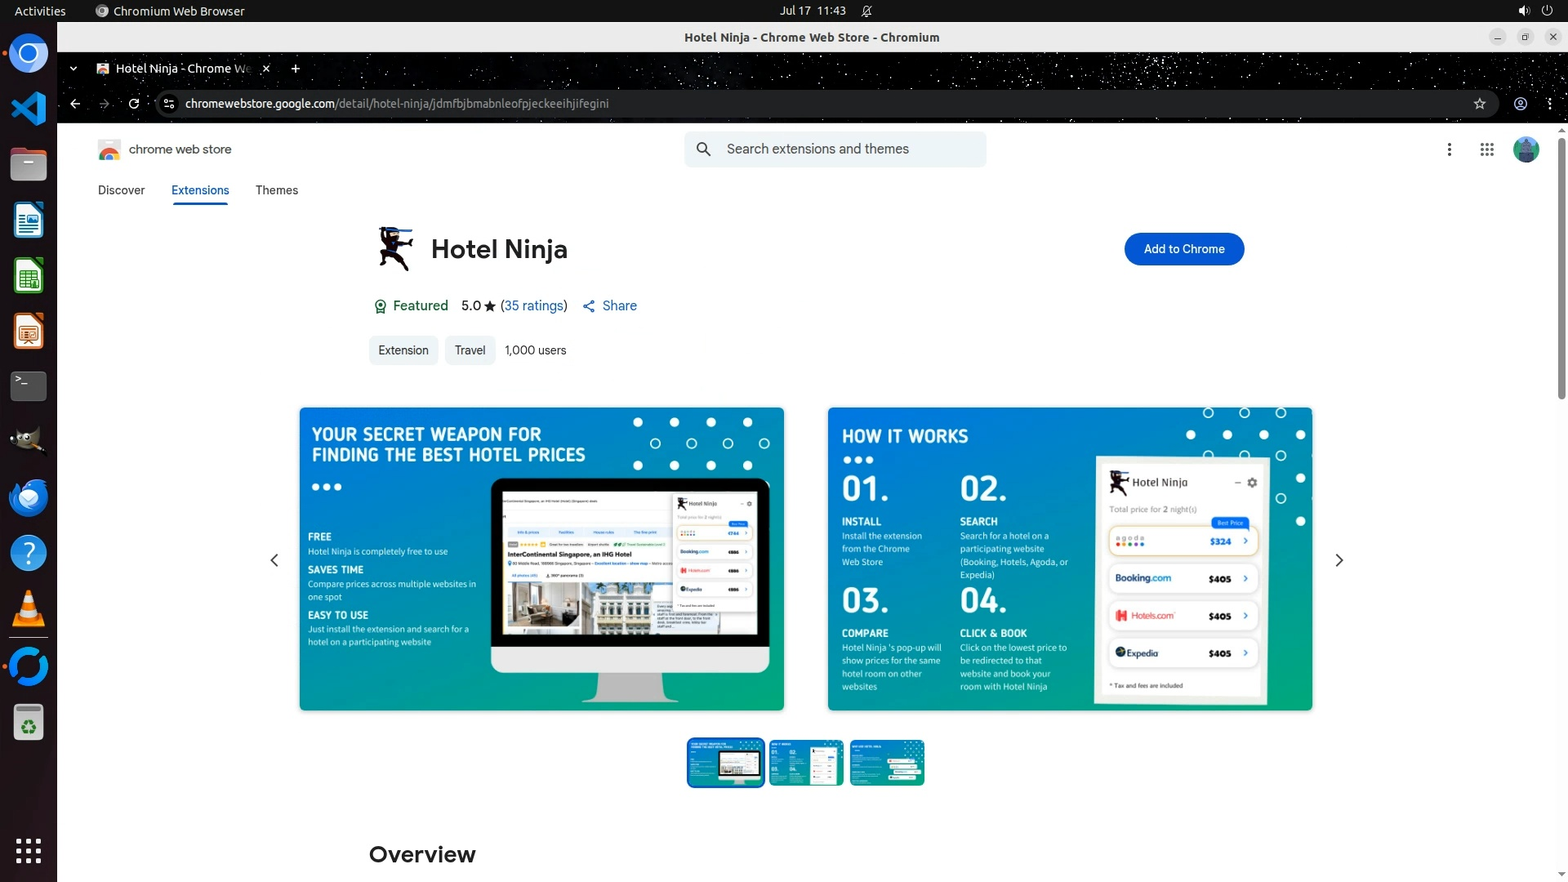Switch to the Themes tab
This screenshot has height=882, width=1568.
tap(276, 190)
